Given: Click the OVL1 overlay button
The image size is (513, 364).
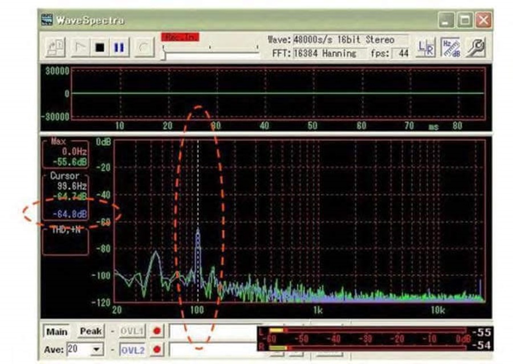Looking at the screenshot, I should [132, 332].
